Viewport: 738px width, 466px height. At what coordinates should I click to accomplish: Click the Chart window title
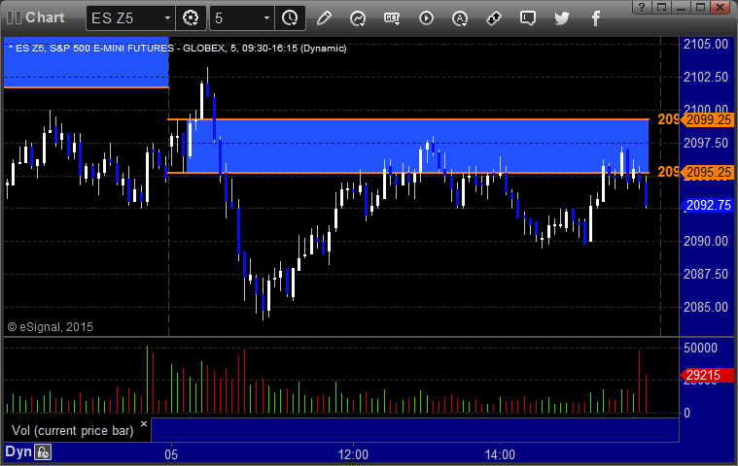point(45,17)
